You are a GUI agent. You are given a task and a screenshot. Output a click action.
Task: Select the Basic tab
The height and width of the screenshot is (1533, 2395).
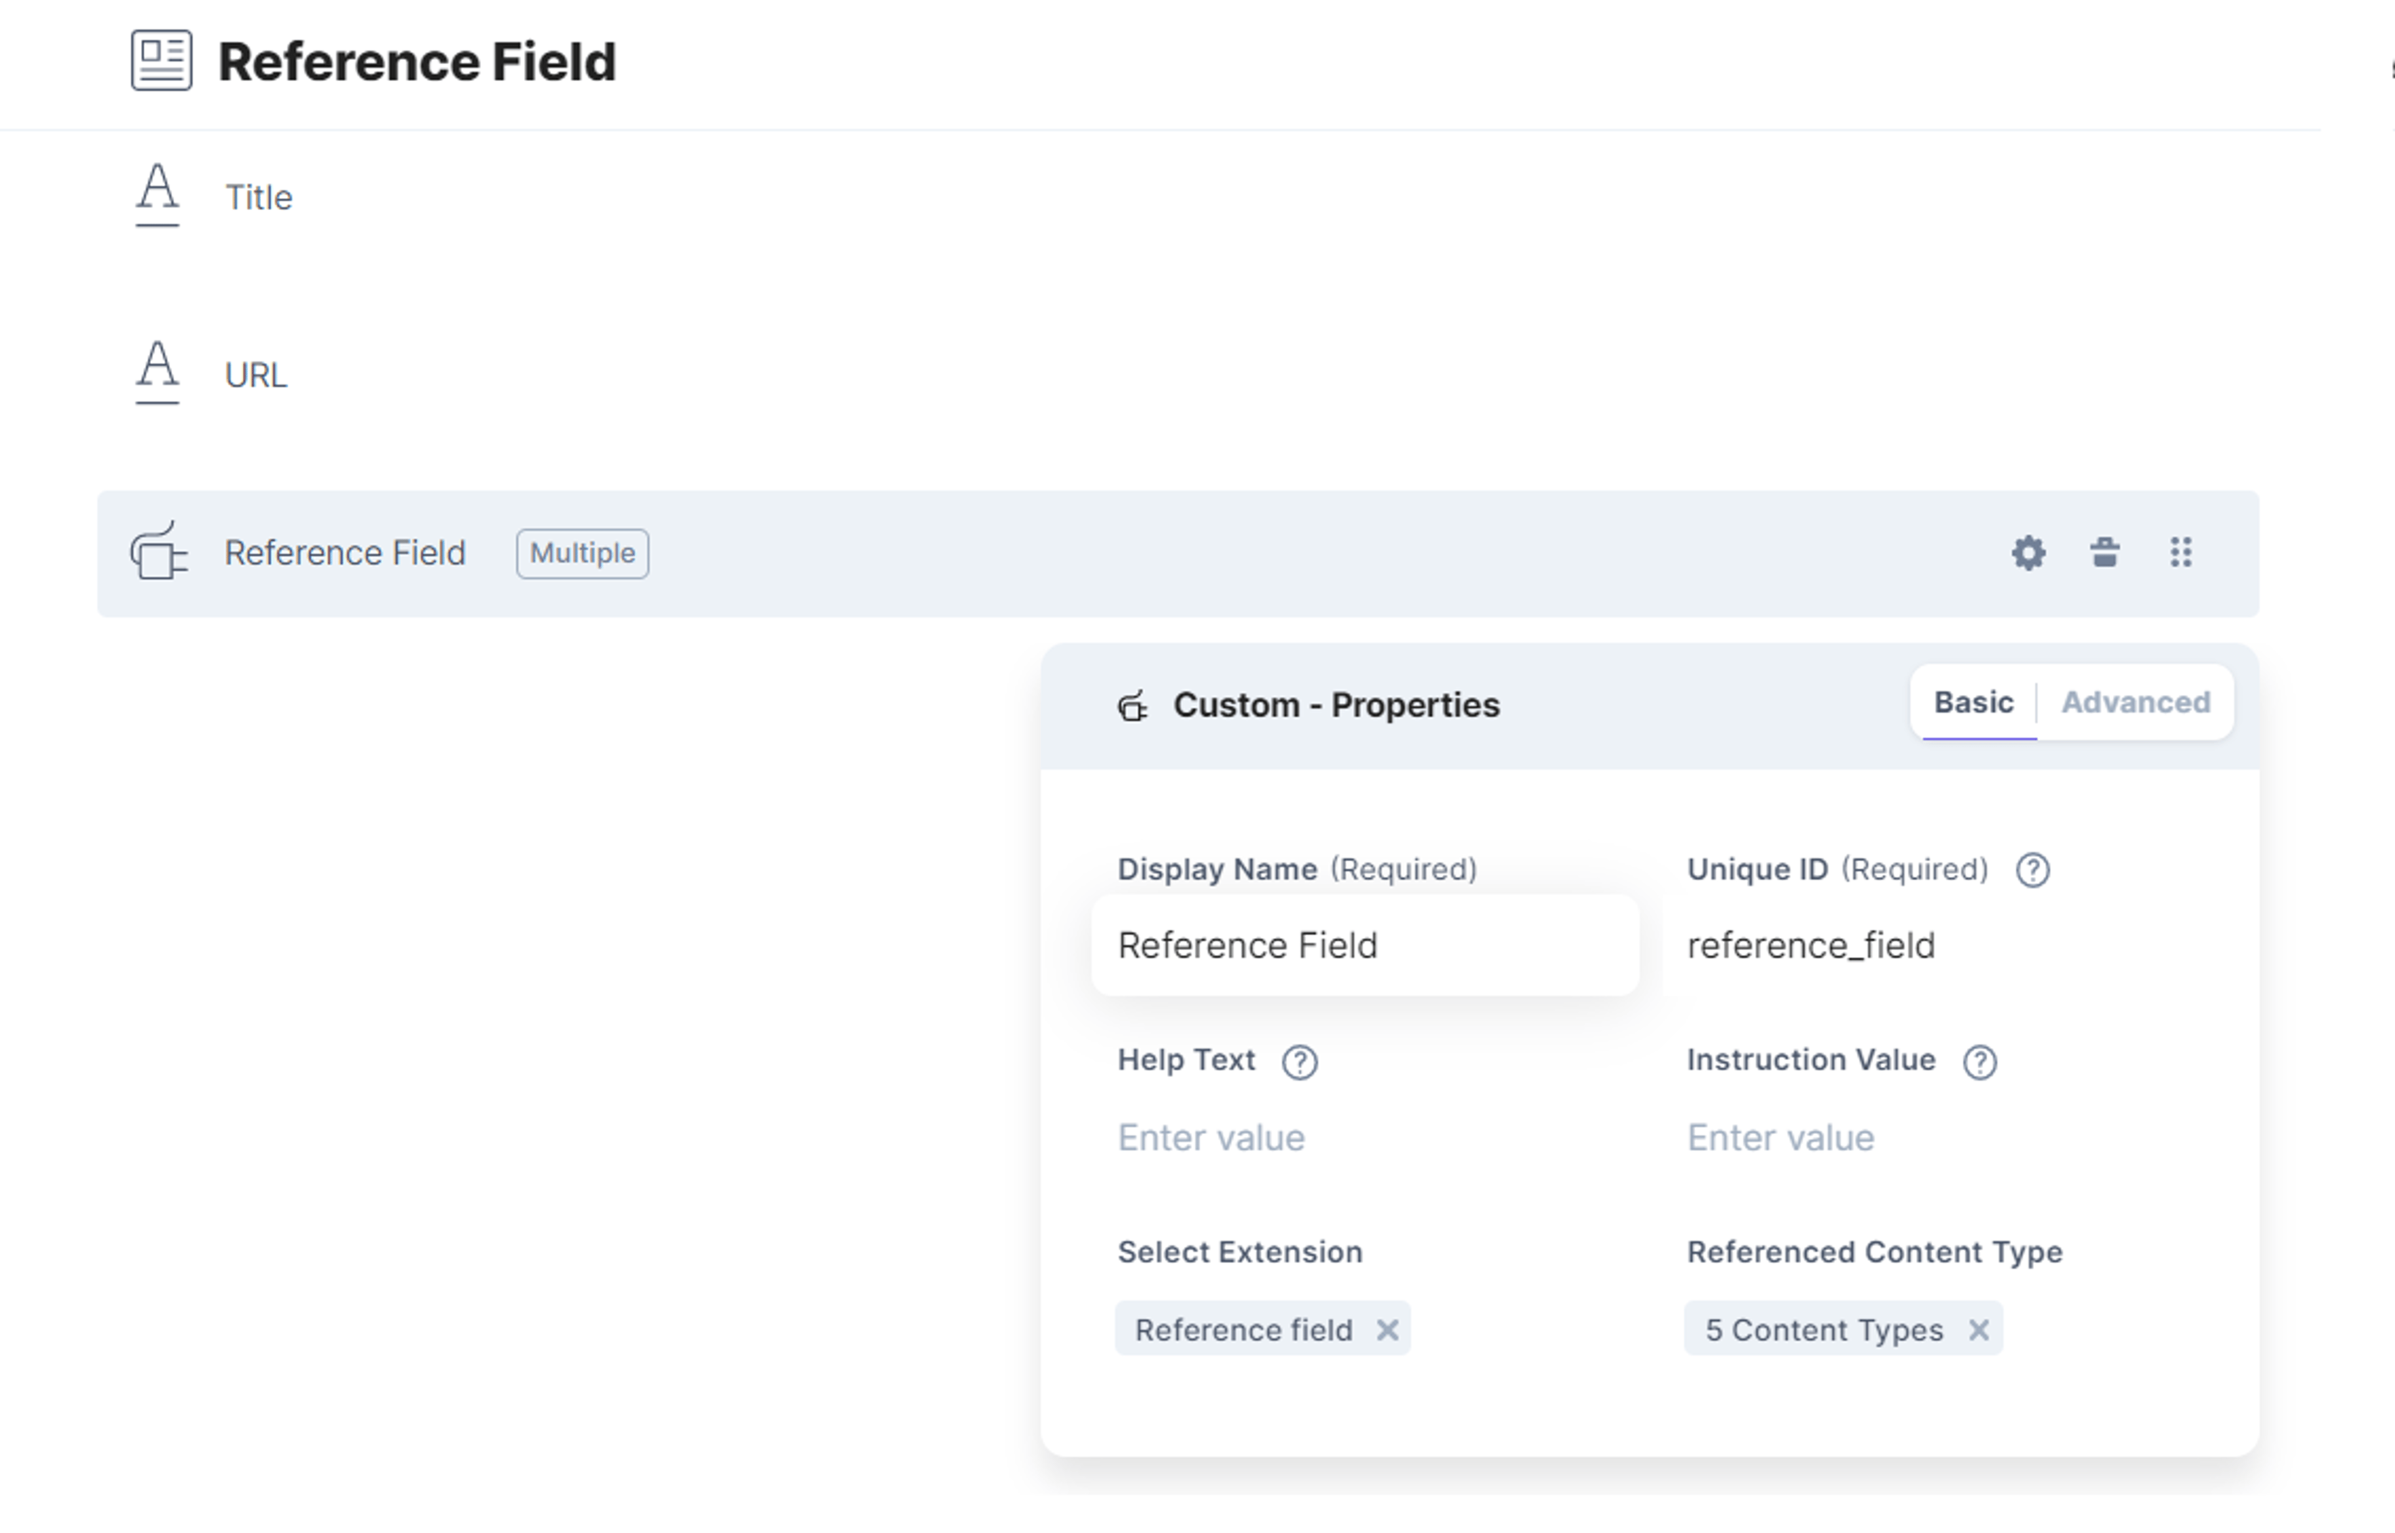(1973, 703)
